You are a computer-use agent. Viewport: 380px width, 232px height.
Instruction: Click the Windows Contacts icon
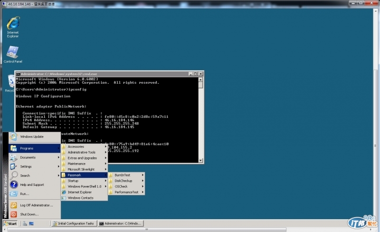point(64,198)
